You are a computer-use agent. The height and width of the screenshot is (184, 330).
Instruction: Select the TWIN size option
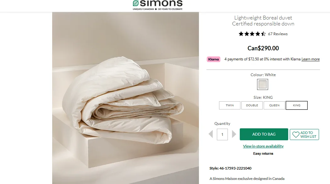pyautogui.click(x=230, y=105)
